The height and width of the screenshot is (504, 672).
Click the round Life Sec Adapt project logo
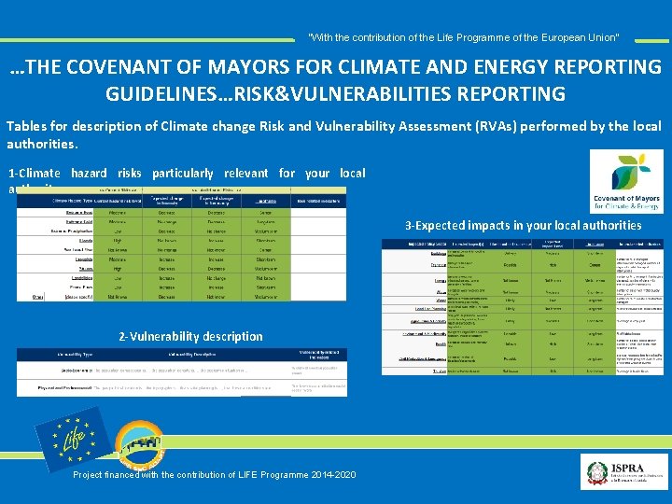click(140, 445)
